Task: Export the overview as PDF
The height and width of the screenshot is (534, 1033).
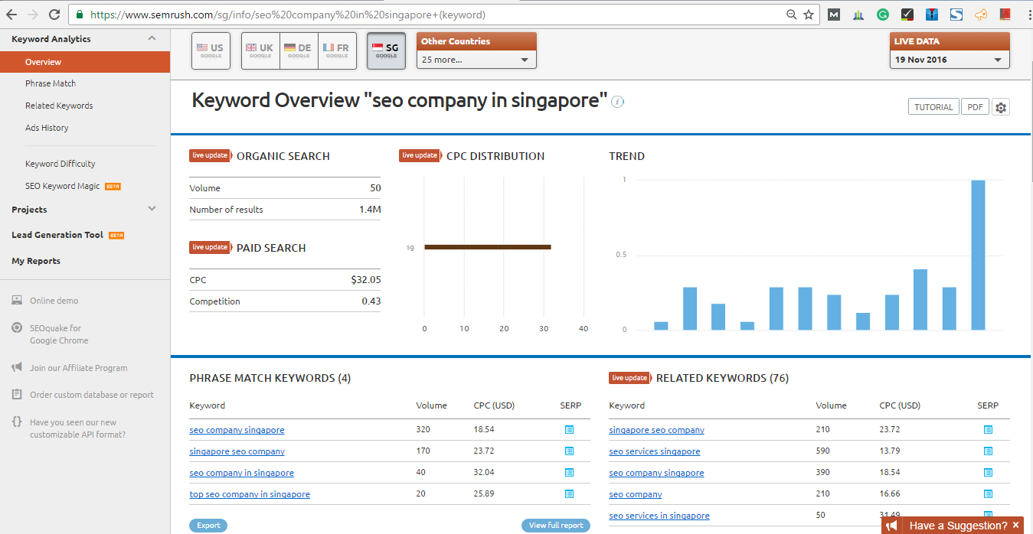Action: (x=975, y=107)
